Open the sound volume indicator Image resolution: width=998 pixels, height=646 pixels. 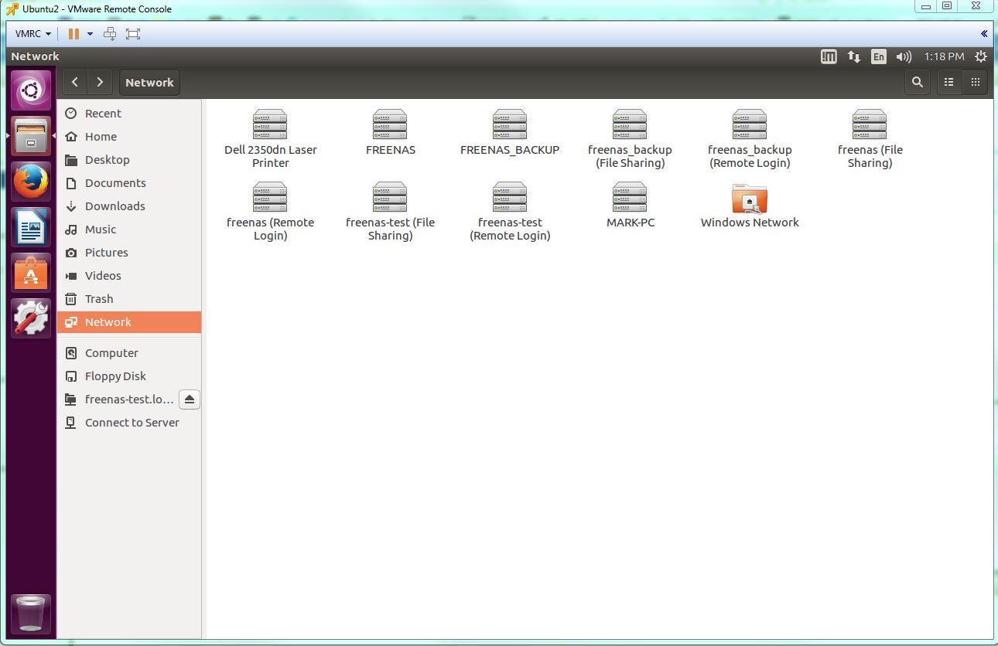click(x=904, y=56)
